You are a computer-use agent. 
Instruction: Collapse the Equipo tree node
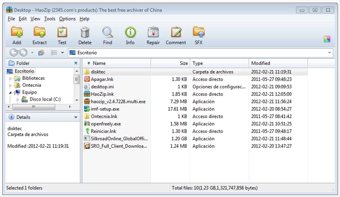click(10, 93)
